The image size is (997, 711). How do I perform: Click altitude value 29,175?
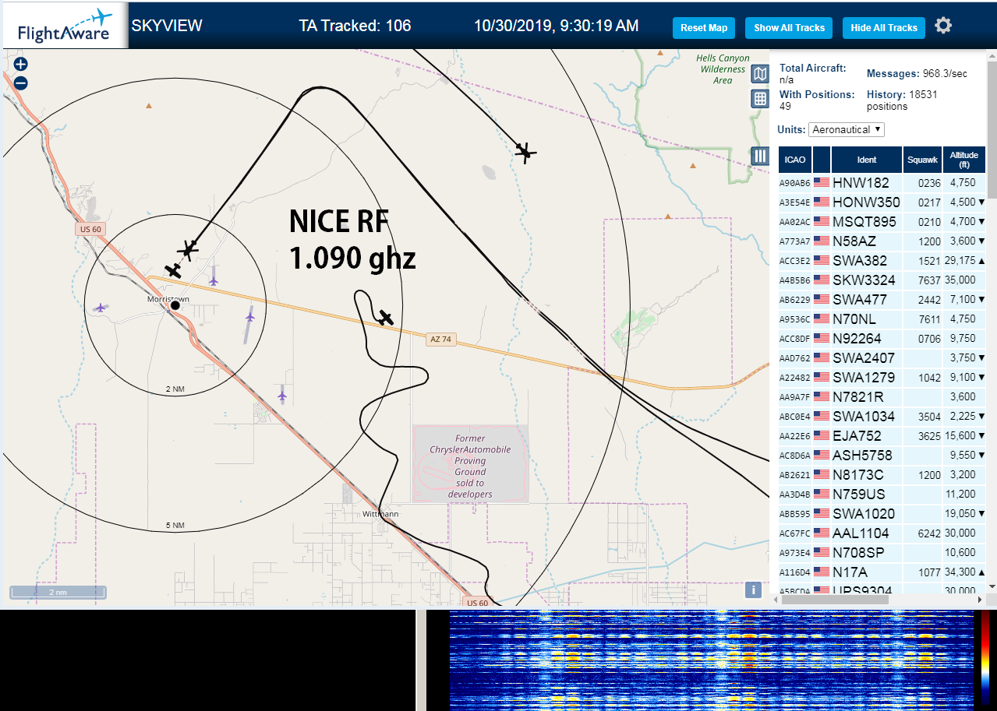point(959,261)
